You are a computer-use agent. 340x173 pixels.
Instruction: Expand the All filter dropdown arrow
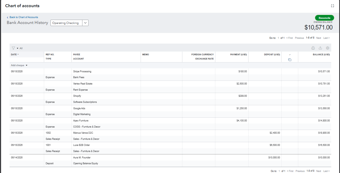pos(18,48)
